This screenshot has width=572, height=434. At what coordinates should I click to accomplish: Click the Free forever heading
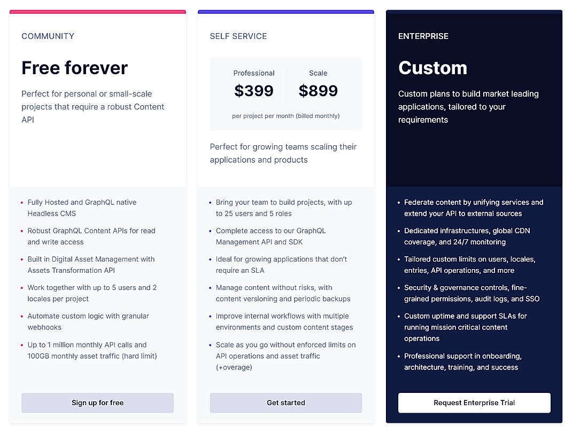tap(74, 68)
